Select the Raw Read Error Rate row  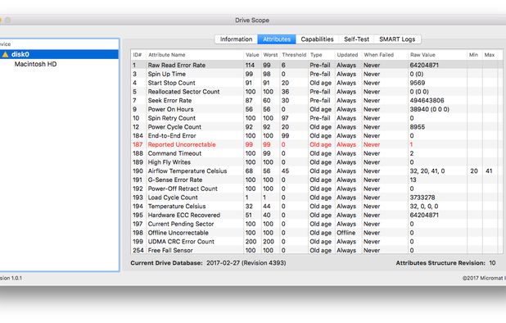click(x=317, y=65)
